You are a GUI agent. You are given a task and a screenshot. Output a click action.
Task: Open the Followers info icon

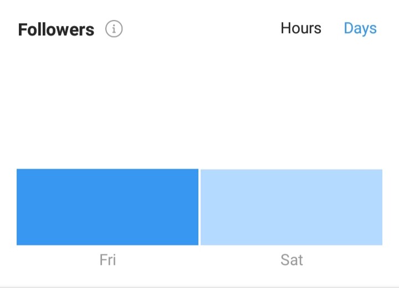click(x=114, y=29)
